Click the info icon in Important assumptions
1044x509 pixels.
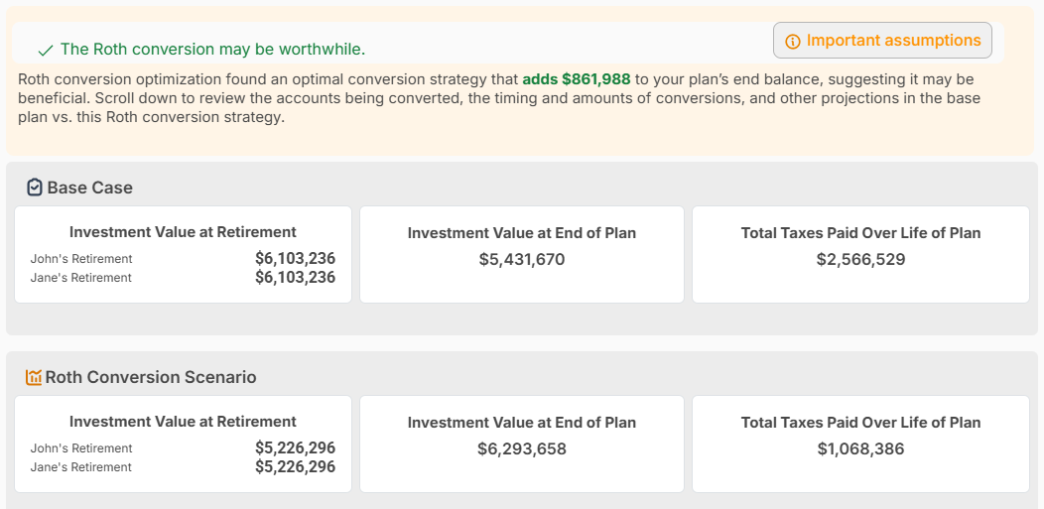click(x=792, y=42)
